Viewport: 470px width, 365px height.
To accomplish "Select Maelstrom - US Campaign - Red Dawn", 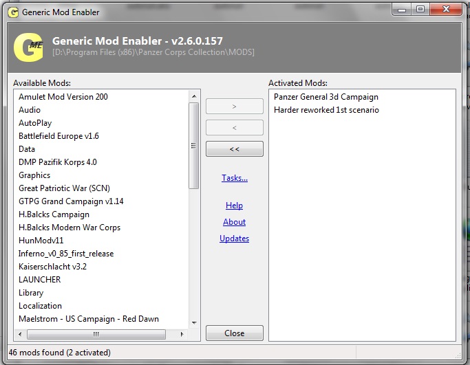I will (x=89, y=319).
